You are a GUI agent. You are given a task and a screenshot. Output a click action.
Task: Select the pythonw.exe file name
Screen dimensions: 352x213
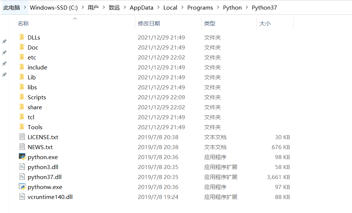[45, 187]
